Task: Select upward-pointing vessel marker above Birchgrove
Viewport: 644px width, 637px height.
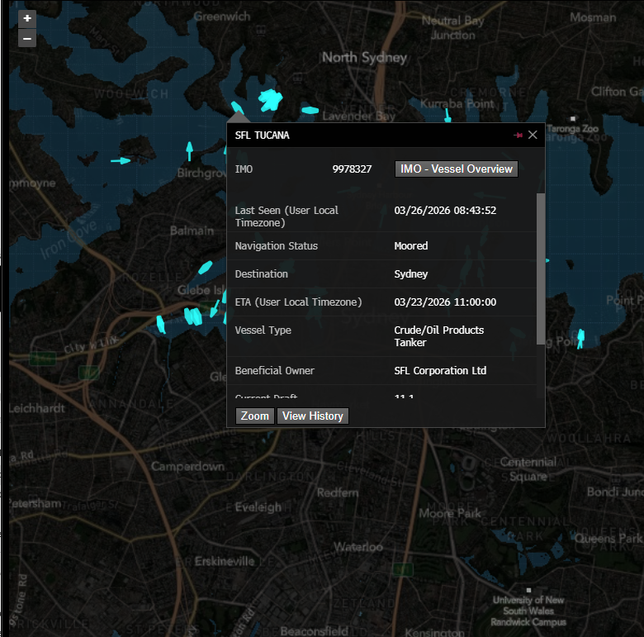Action: 189,151
